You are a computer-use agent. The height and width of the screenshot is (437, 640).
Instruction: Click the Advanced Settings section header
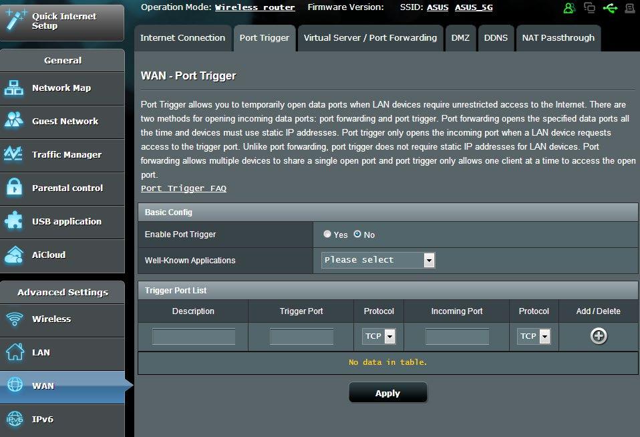[x=63, y=293]
